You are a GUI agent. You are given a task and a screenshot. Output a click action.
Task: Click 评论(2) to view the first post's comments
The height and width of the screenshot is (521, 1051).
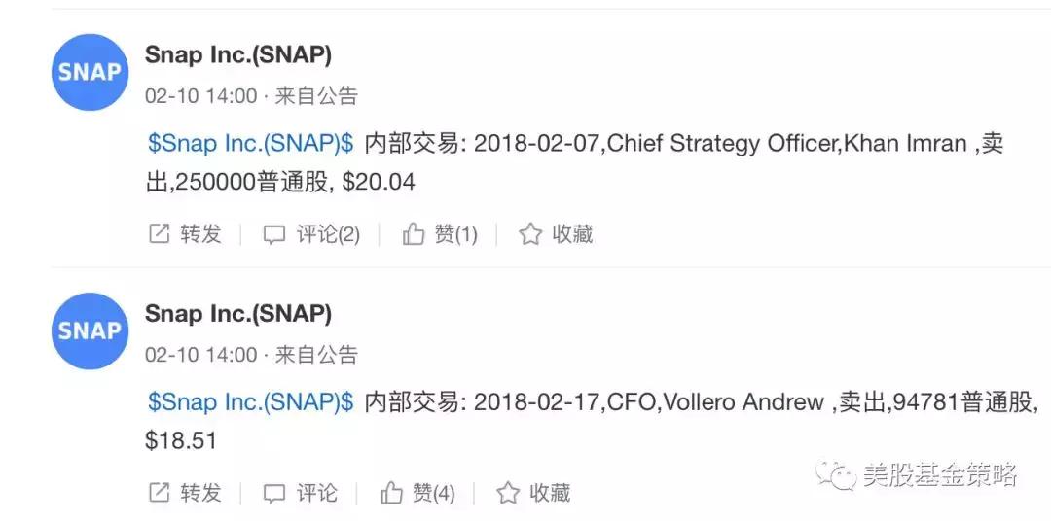click(x=328, y=234)
